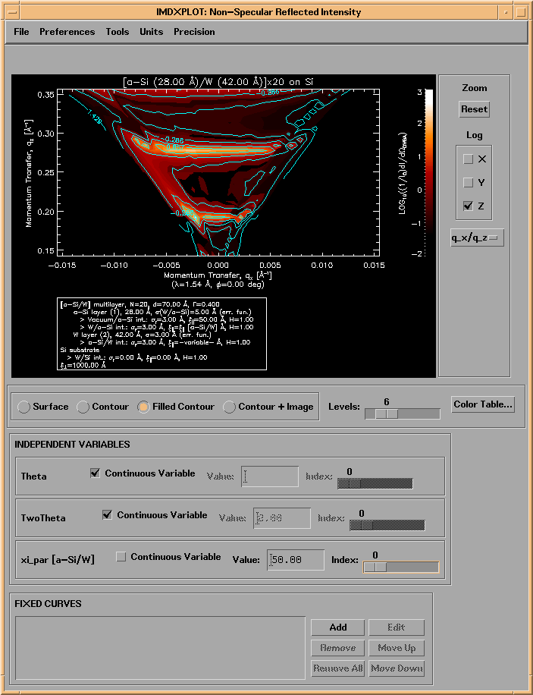Check xi_par Continuous Variable checkbox

121,557
